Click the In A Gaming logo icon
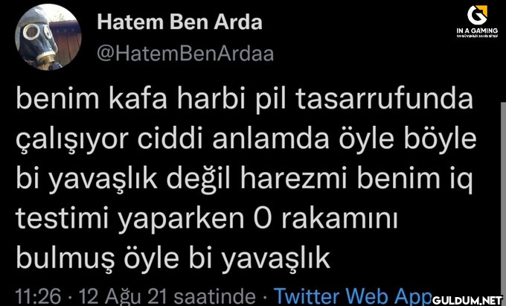506x306 pixels. click(x=477, y=15)
